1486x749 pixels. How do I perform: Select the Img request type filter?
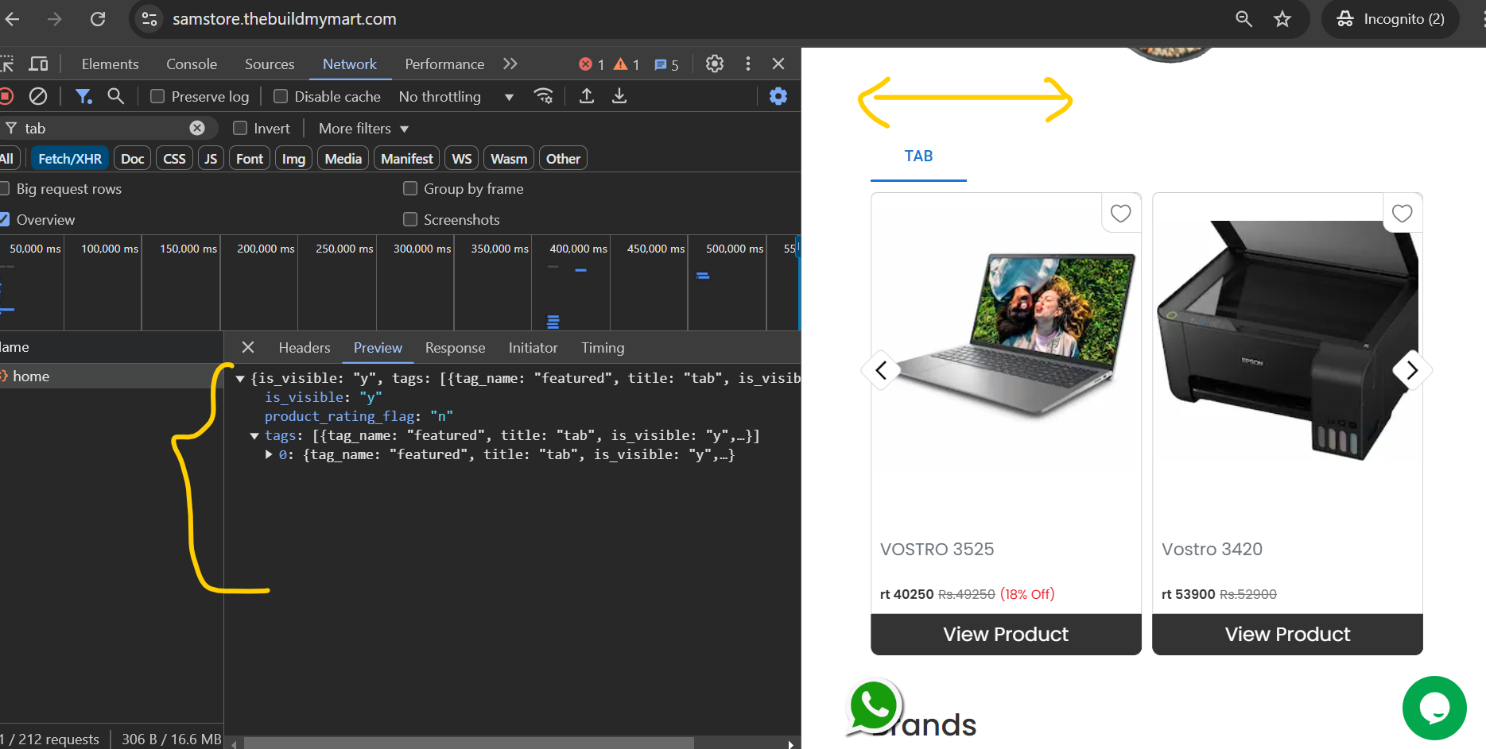tap(293, 159)
